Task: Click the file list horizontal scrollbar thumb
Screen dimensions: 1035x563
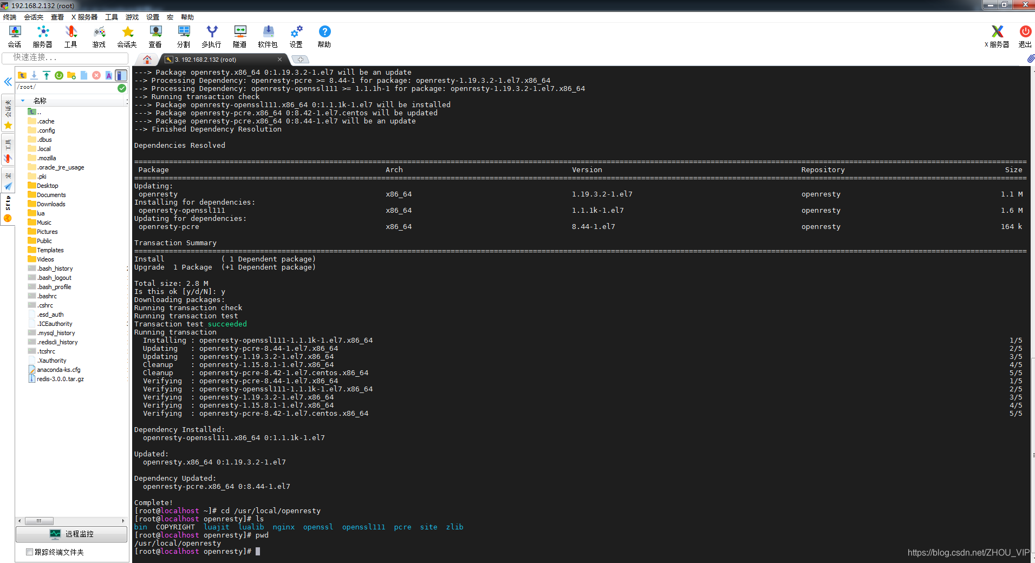Action: pyautogui.click(x=40, y=521)
